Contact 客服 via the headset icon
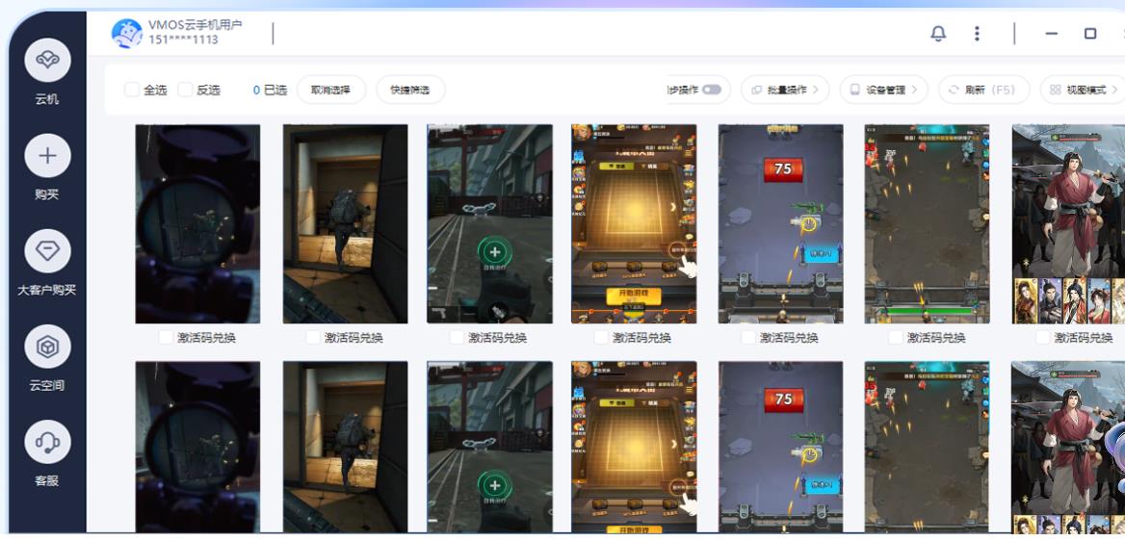This screenshot has width=1125, height=541. coord(46,440)
